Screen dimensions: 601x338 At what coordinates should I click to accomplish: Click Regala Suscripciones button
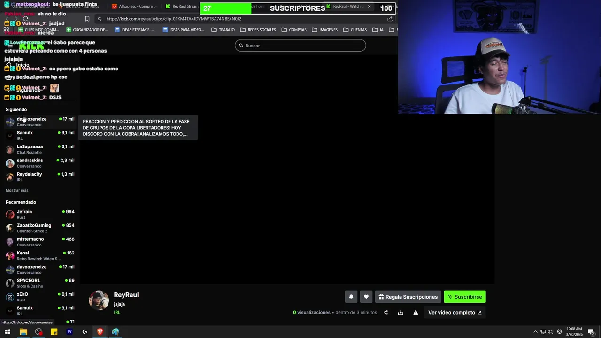[x=408, y=297]
